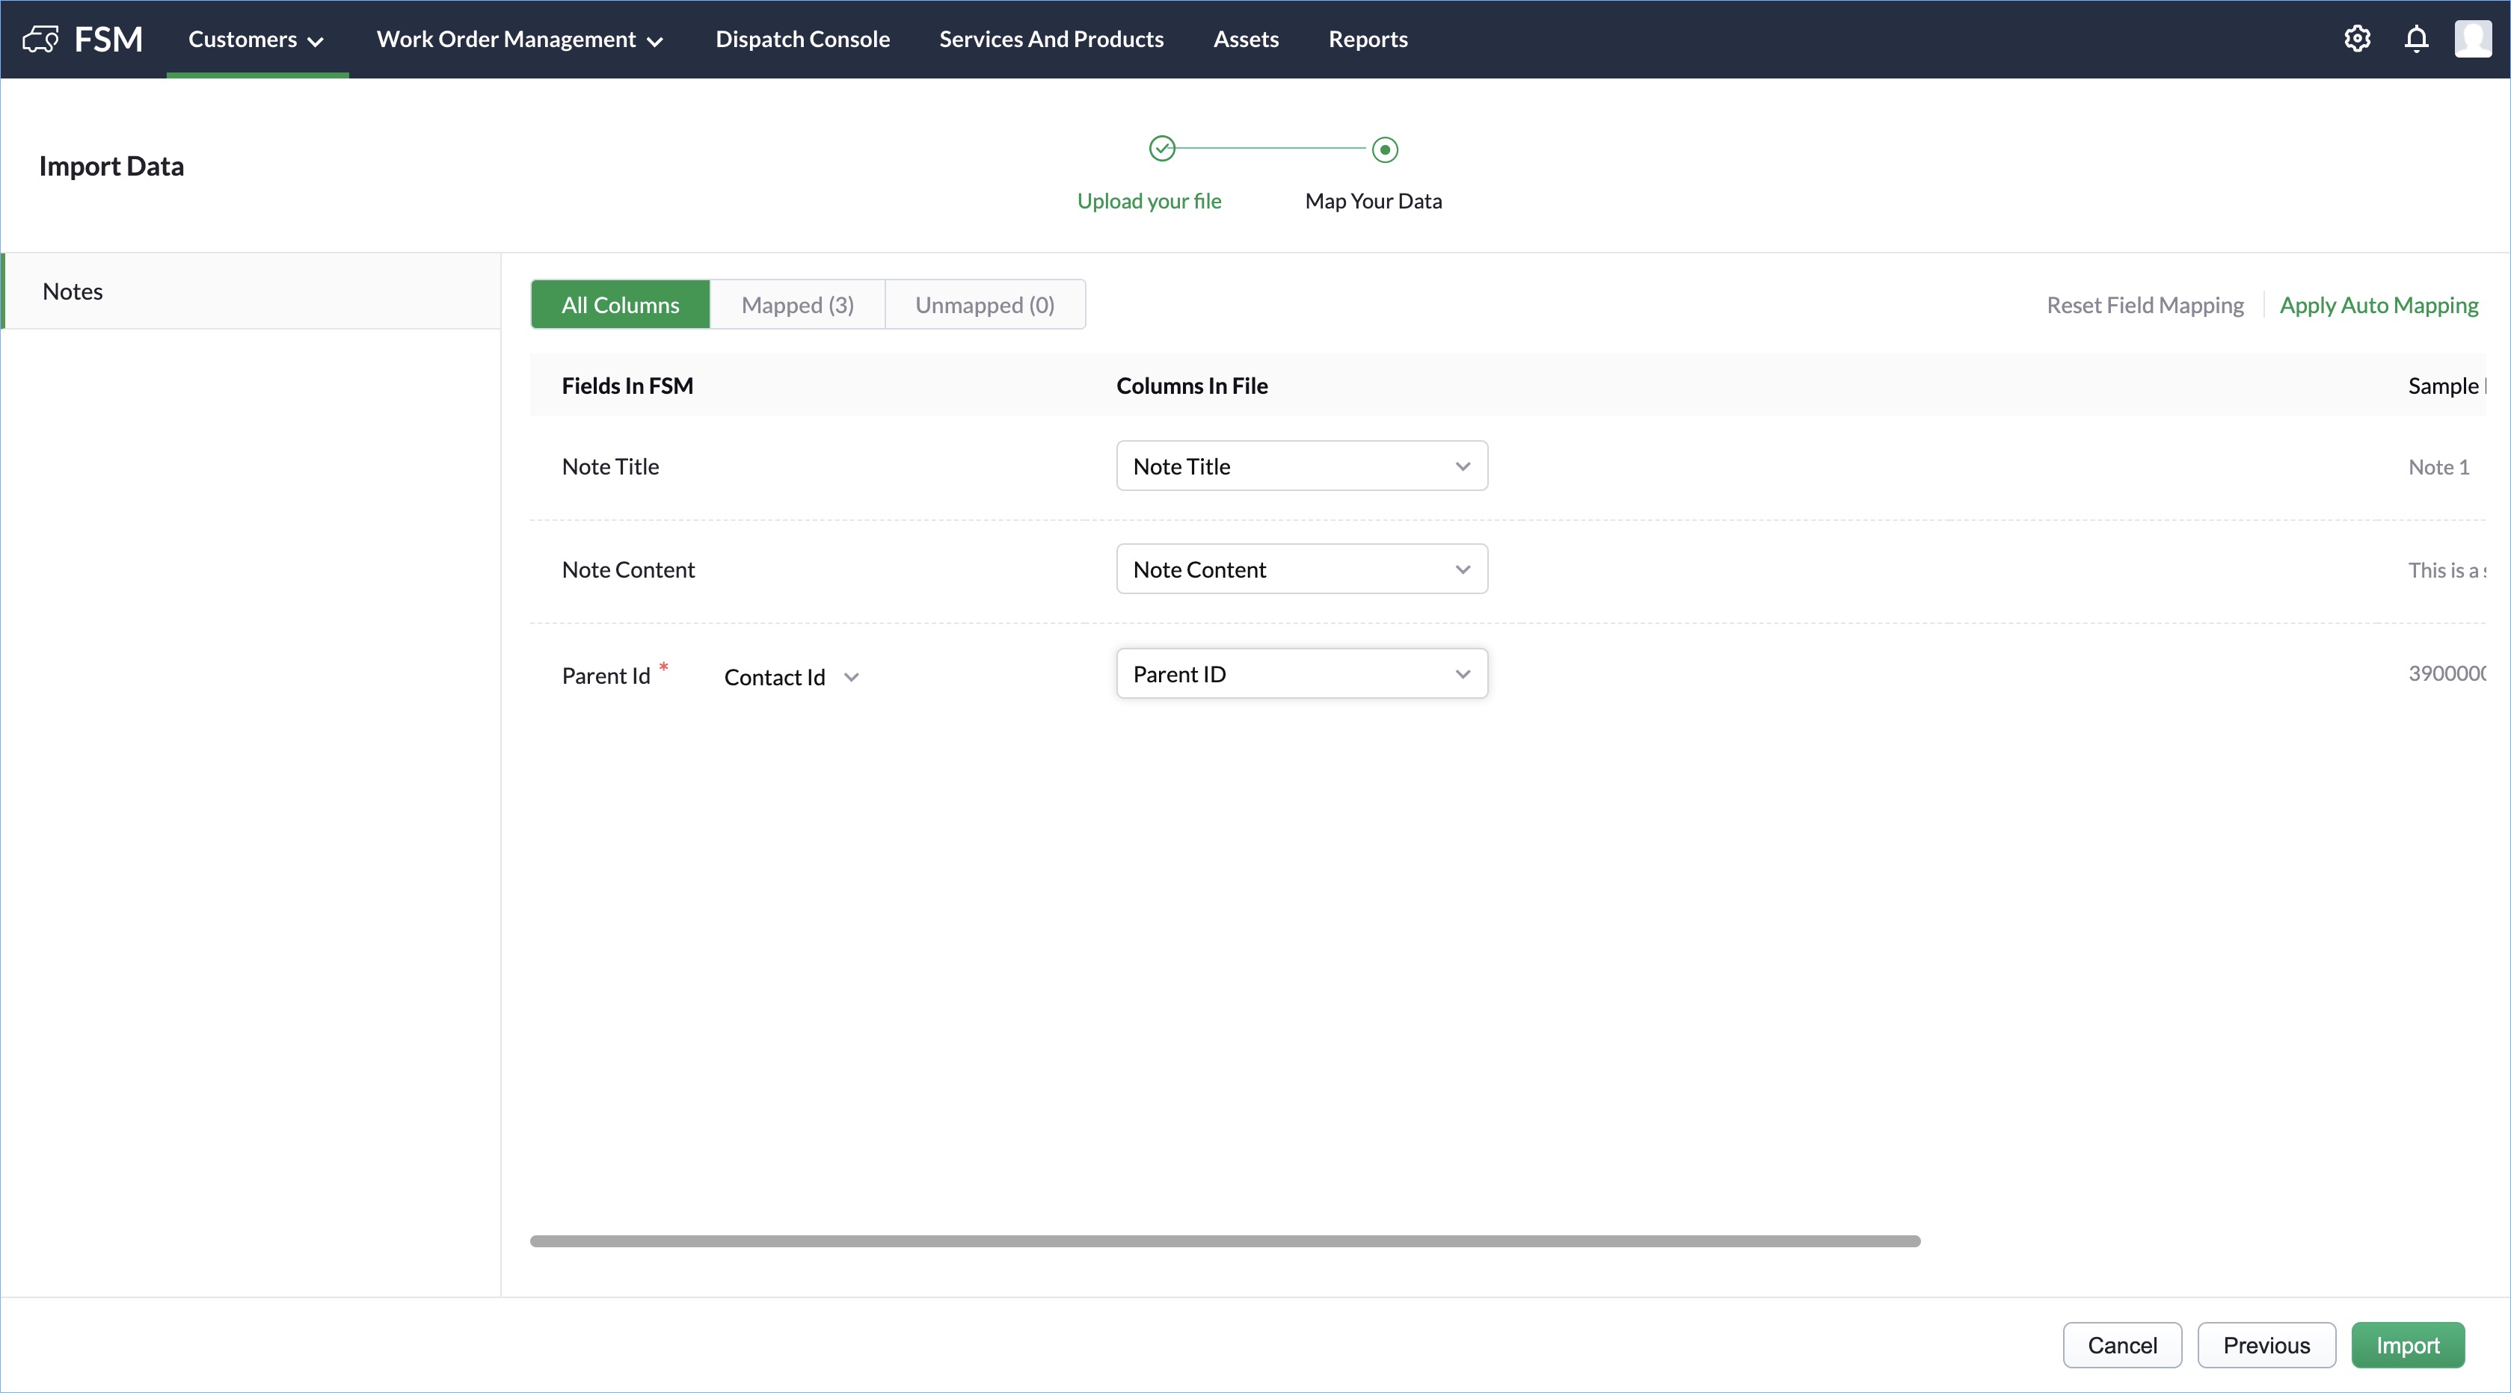
Task: Click the completed Upload your file step icon
Action: coord(1162,149)
